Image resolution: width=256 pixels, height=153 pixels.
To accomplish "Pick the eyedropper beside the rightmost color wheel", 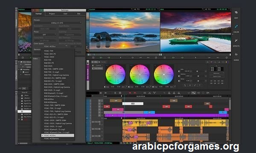I will pyautogui.click(x=175, y=87).
